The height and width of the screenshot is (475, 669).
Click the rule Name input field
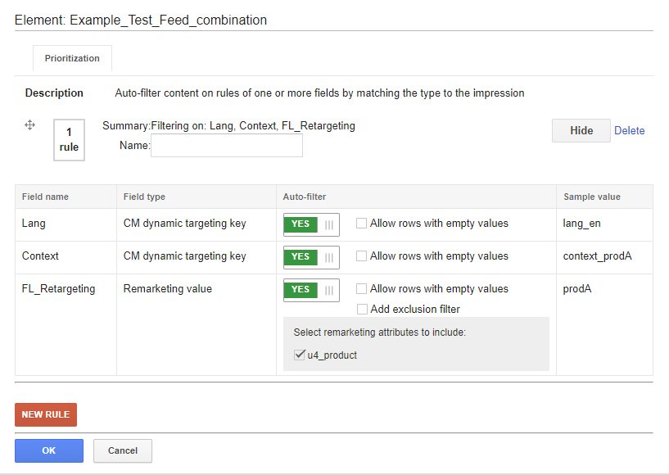227,146
